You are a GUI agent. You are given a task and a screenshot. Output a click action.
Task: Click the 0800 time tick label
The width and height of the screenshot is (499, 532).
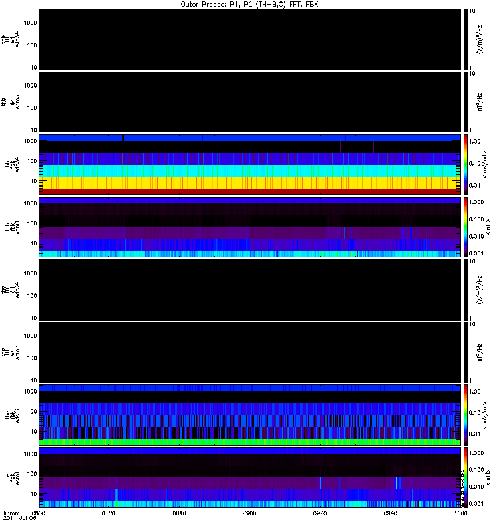pyautogui.click(x=39, y=514)
